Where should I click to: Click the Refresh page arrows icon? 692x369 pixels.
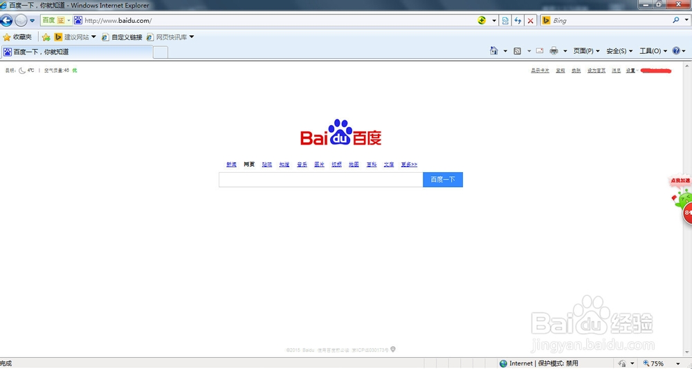[518, 20]
